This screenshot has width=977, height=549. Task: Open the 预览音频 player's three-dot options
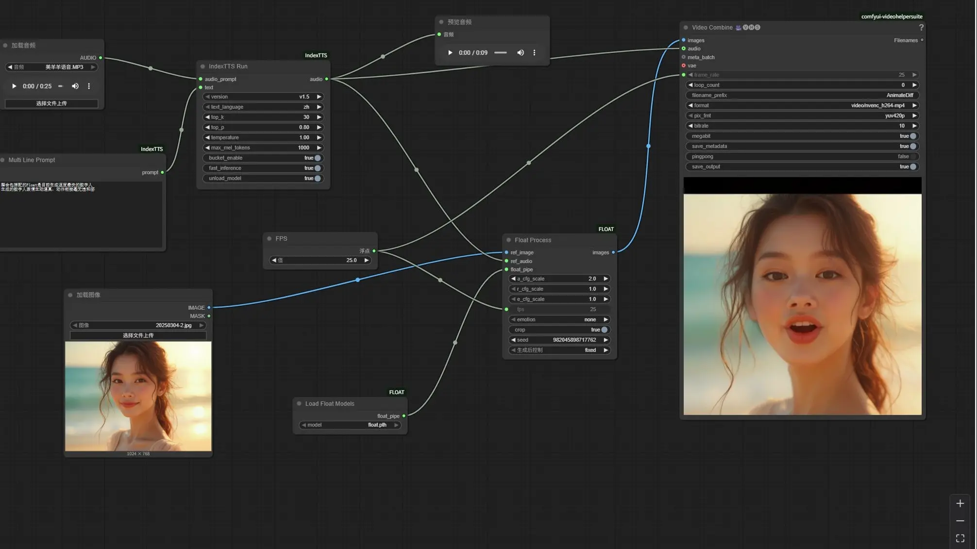pyautogui.click(x=534, y=53)
